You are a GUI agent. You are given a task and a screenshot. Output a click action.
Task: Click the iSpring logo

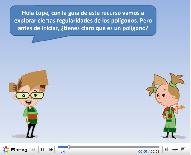tap(15, 150)
